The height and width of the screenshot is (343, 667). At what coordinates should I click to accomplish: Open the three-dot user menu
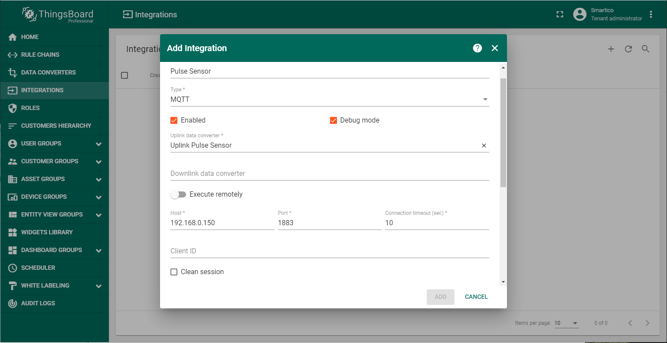tap(651, 14)
